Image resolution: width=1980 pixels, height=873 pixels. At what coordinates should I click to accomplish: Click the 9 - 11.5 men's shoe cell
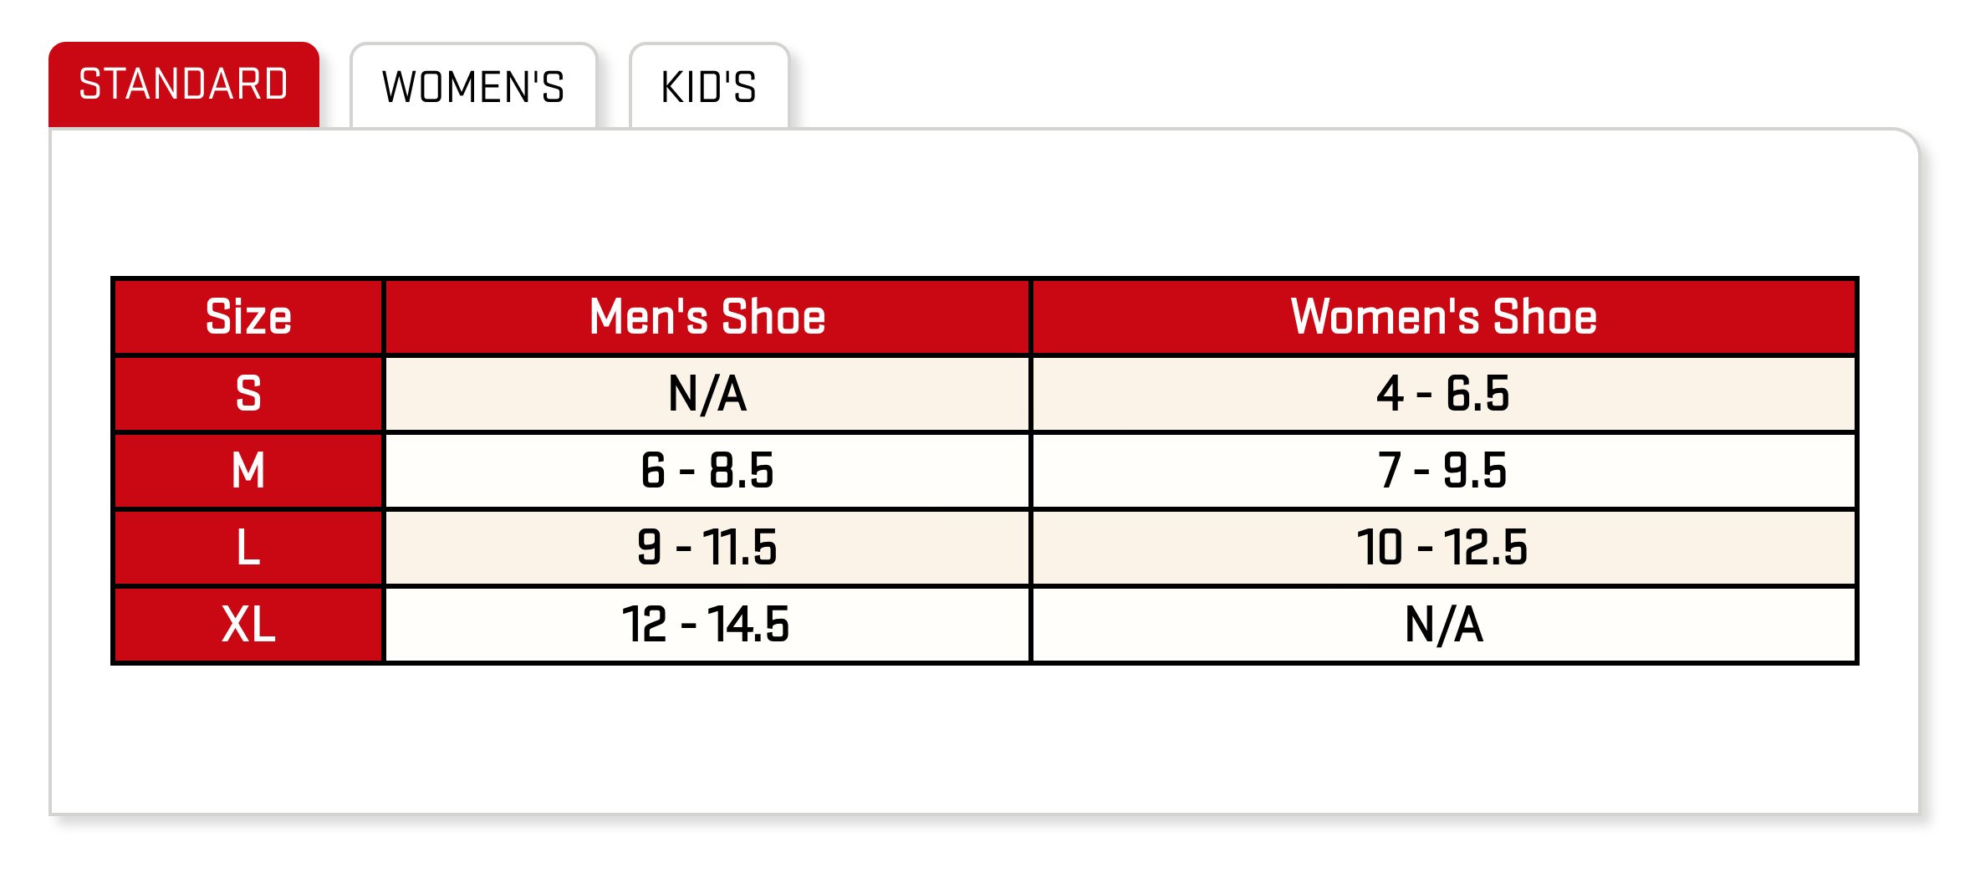(707, 548)
